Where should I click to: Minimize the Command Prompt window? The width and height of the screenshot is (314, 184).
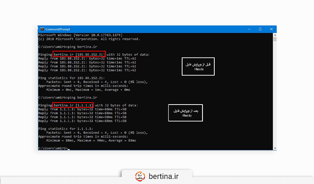pyautogui.click(x=249, y=29)
